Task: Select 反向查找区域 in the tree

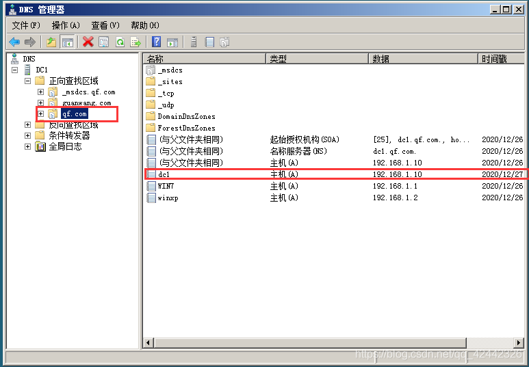Action: [73, 125]
